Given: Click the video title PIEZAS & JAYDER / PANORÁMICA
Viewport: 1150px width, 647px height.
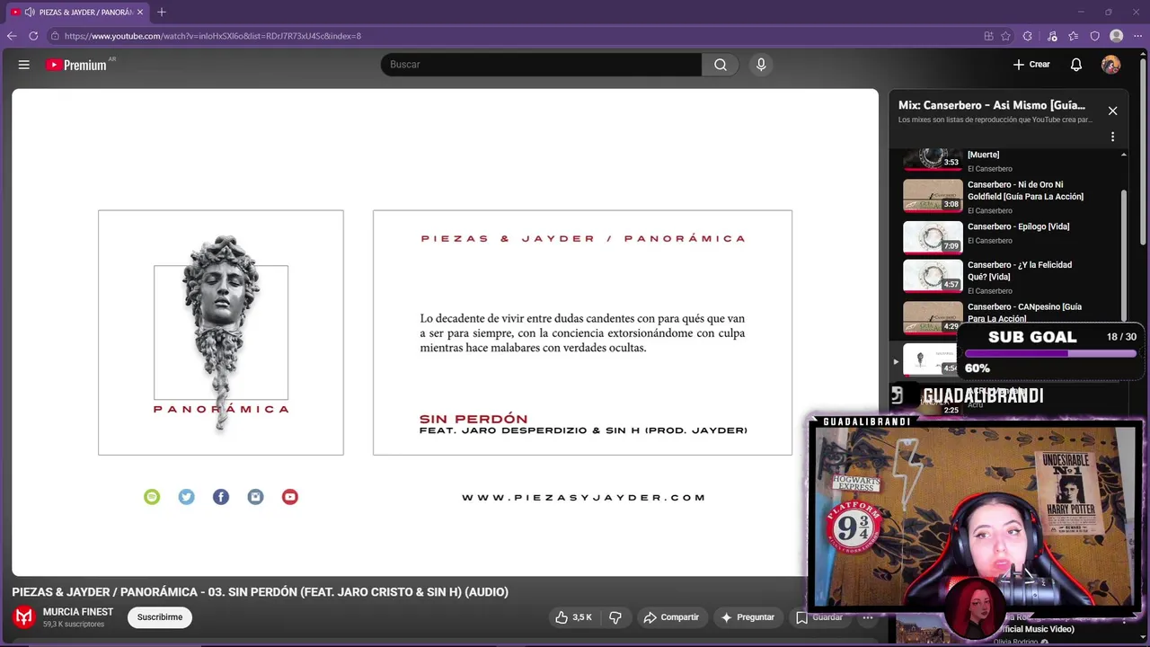Looking at the screenshot, I should pyautogui.click(x=260, y=592).
